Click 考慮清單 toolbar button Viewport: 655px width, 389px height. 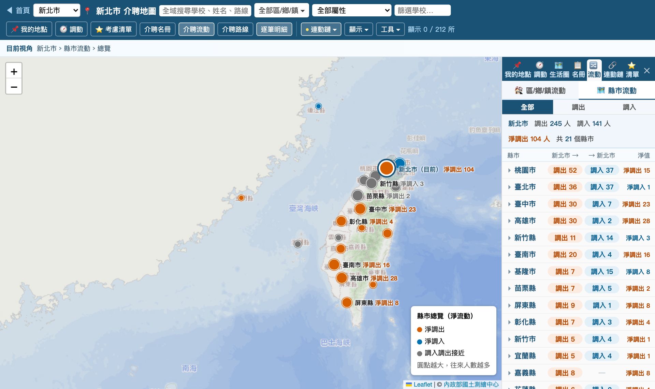(x=114, y=29)
